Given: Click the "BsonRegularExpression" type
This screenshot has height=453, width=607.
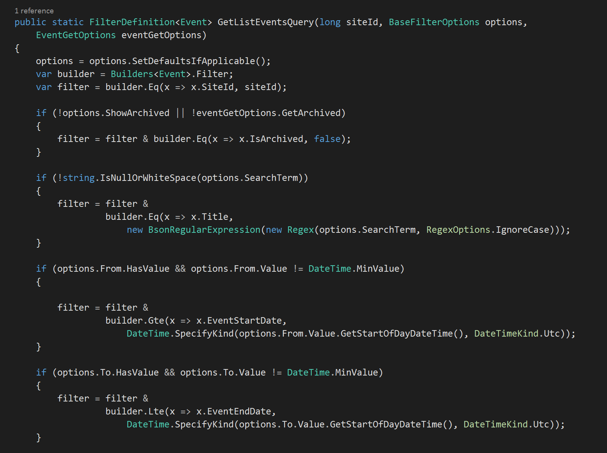Looking at the screenshot, I should point(204,230).
